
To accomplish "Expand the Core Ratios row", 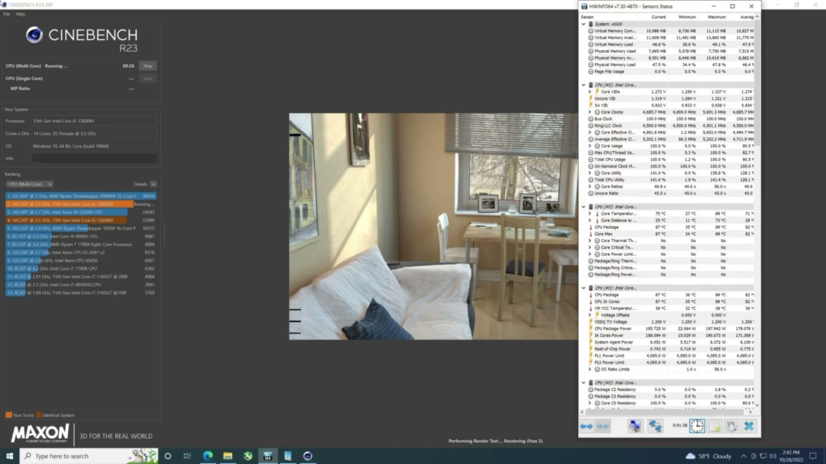I will click(x=590, y=186).
